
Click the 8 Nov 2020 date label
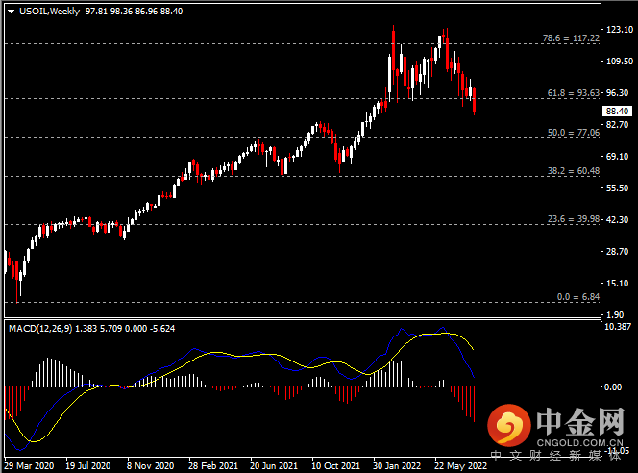click(x=154, y=463)
